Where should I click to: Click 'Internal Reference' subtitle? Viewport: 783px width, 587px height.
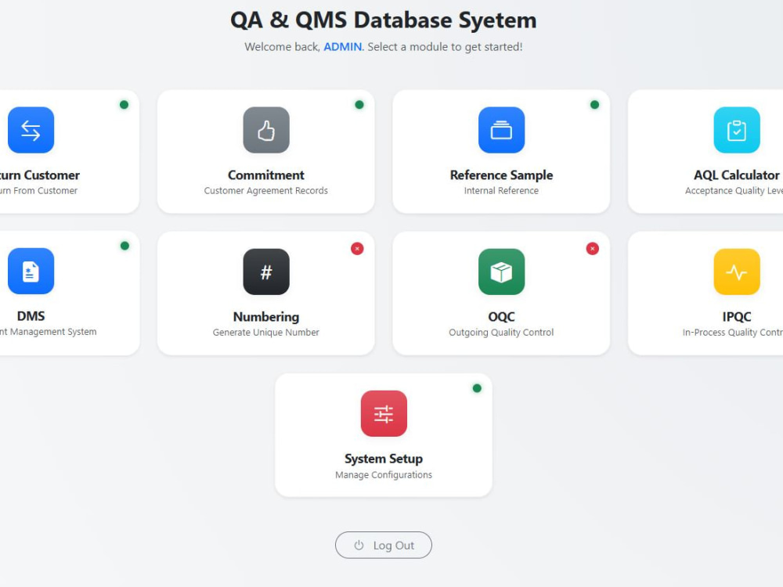pos(501,191)
